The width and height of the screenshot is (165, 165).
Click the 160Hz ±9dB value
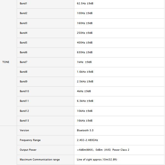[85, 23]
